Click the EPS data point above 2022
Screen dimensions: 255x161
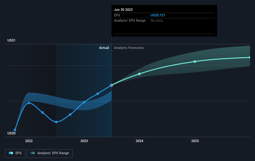29,103
